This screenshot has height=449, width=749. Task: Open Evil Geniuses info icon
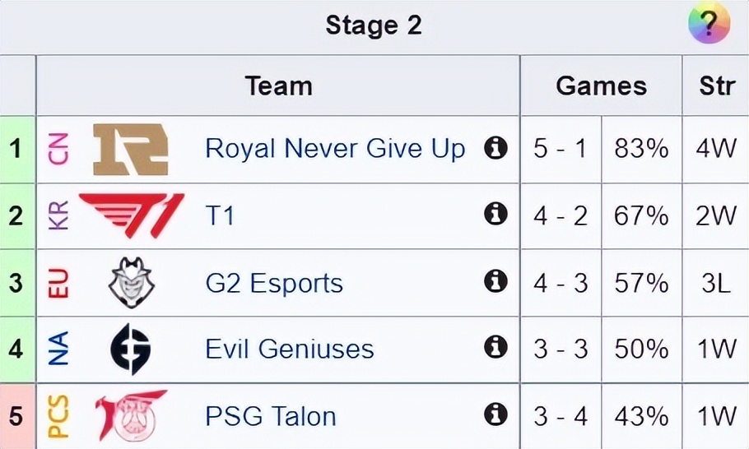[495, 348]
